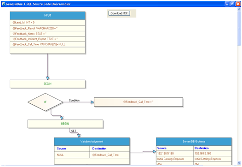Click the Server/DB/Schema table header
Viewport: 242px width, 167px height.
click(194, 142)
